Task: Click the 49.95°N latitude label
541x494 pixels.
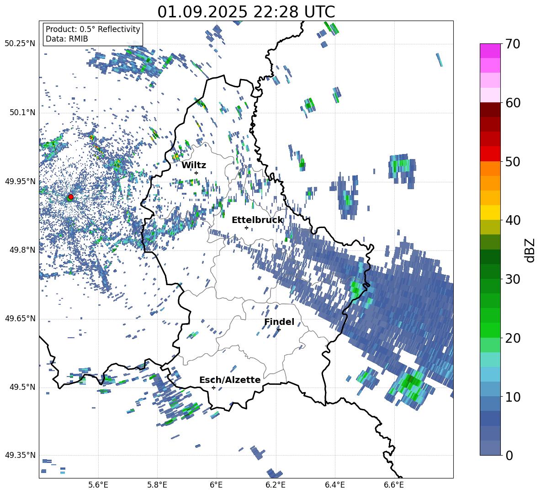Action: [20, 181]
